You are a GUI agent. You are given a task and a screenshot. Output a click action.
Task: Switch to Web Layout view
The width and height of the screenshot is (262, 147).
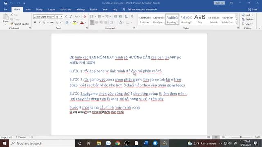tap(224, 137)
